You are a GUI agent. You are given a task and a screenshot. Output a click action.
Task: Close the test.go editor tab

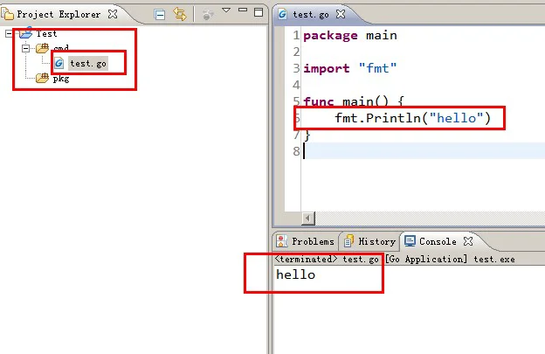point(341,14)
